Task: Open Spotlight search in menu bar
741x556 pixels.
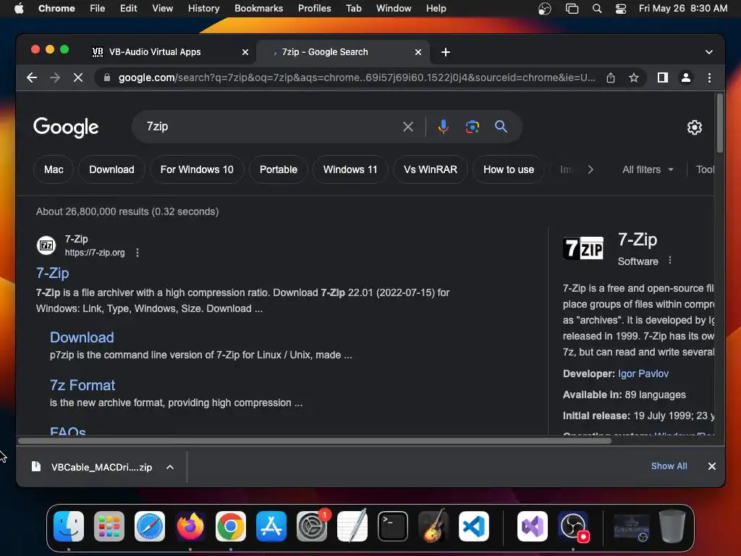Action: tap(597, 9)
